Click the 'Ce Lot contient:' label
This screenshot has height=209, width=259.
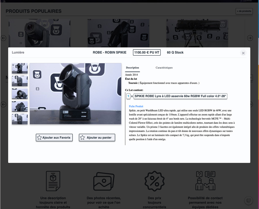[134, 90]
